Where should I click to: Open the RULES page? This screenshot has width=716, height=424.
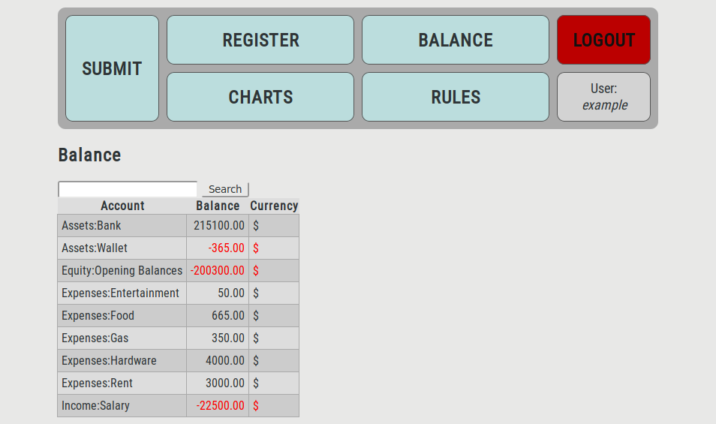(456, 97)
